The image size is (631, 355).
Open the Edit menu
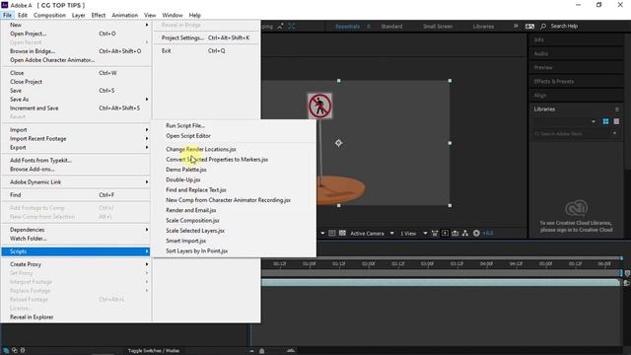point(23,15)
